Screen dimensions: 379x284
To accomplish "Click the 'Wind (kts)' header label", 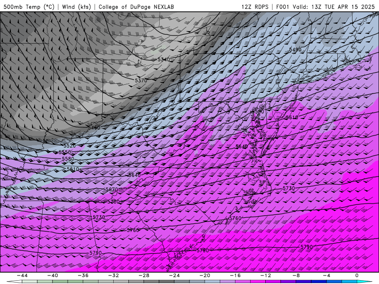I will (x=76, y=7).
